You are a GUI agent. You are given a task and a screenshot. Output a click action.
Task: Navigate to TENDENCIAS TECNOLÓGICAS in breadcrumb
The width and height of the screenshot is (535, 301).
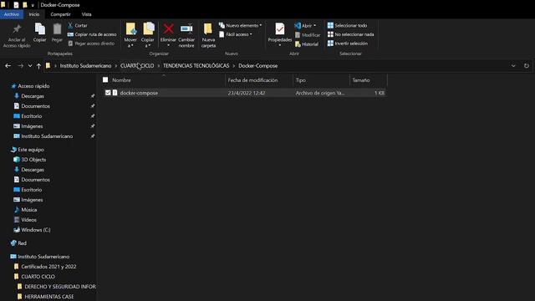point(196,66)
